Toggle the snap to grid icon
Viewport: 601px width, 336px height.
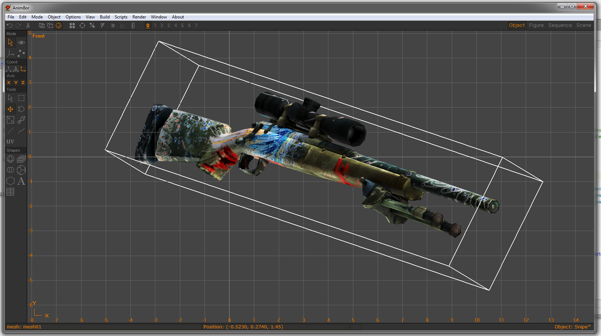point(92,25)
